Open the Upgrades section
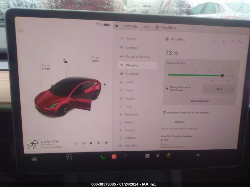The width and height of the screenshot is (250, 187). coord(128,145)
